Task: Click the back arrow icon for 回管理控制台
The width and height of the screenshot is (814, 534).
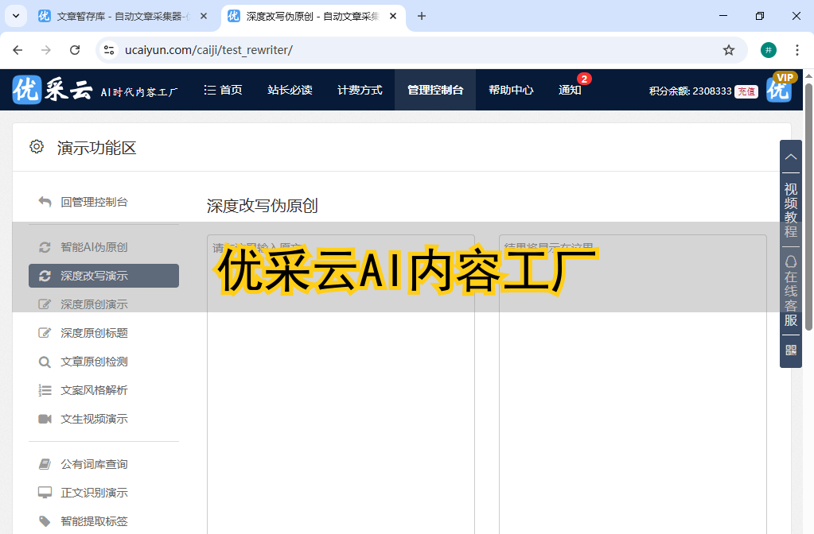Action: click(45, 202)
